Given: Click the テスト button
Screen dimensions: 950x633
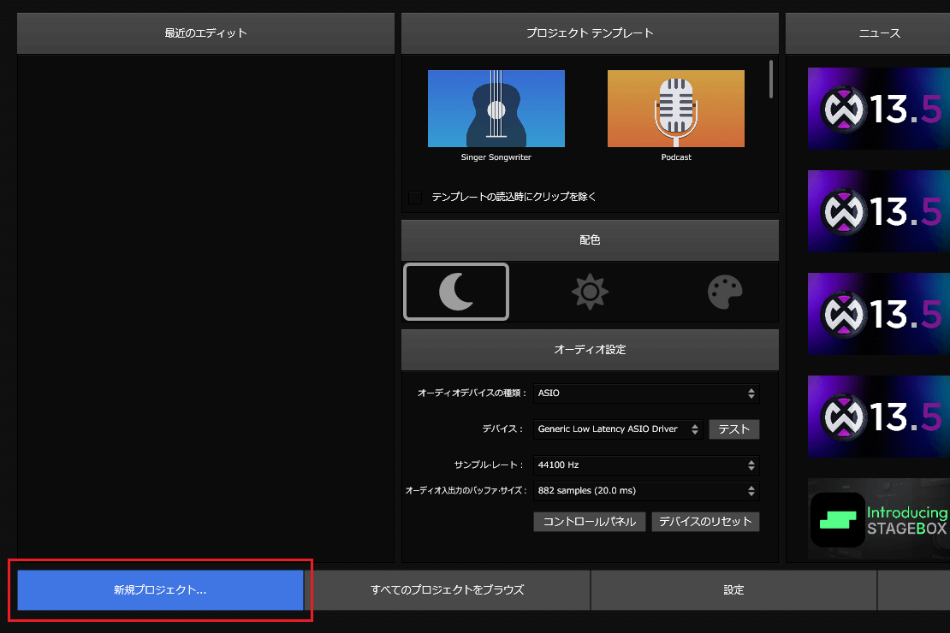Looking at the screenshot, I should [733, 429].
